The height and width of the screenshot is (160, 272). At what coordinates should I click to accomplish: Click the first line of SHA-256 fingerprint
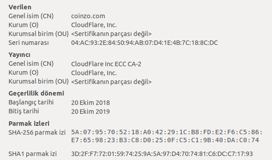click(167, 132)
